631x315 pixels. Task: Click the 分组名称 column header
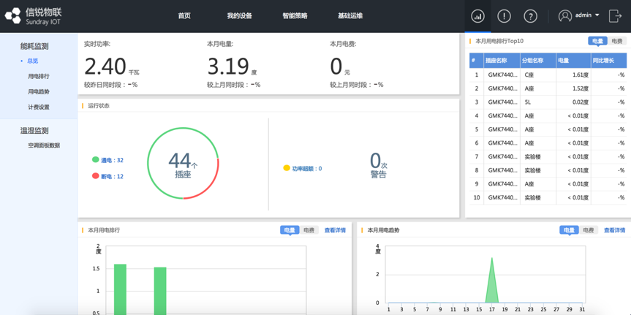538,61
